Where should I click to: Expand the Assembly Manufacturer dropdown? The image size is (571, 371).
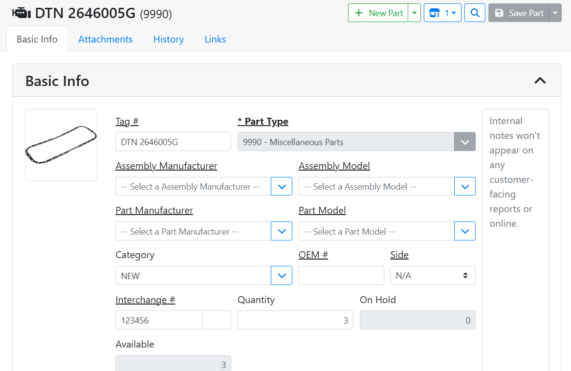(x=282, y=187)
